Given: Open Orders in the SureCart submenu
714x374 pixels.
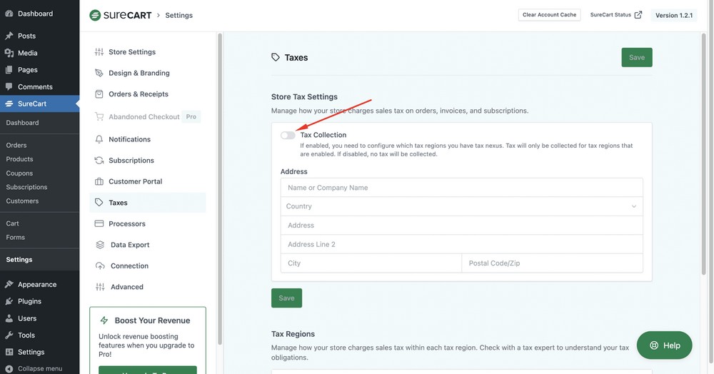Looking at the screenshot, I should pyautogui.click(x=16, y=145).
